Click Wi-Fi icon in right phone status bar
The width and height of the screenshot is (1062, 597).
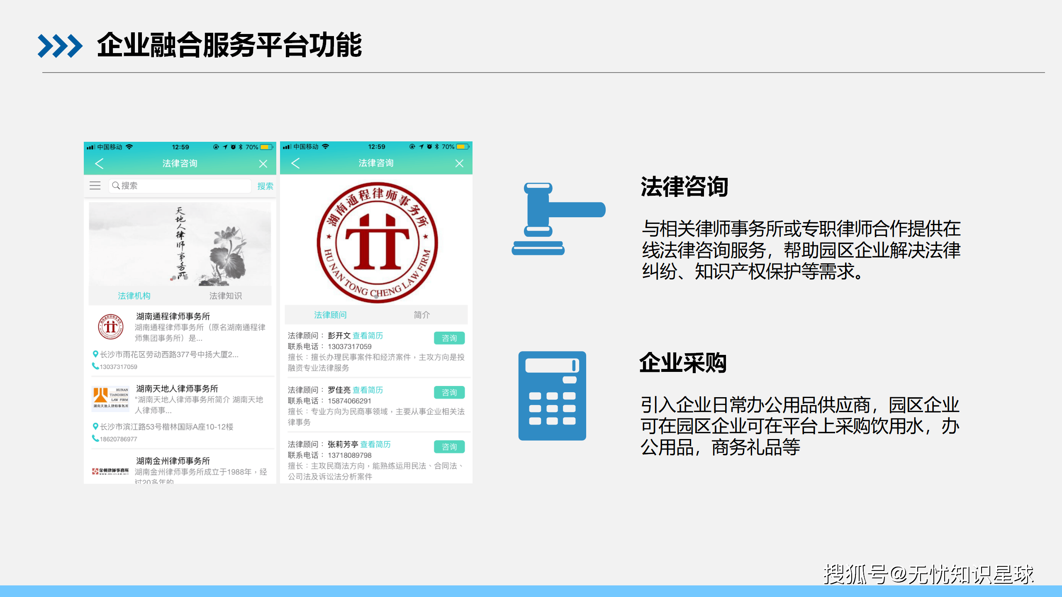point(325,146)
